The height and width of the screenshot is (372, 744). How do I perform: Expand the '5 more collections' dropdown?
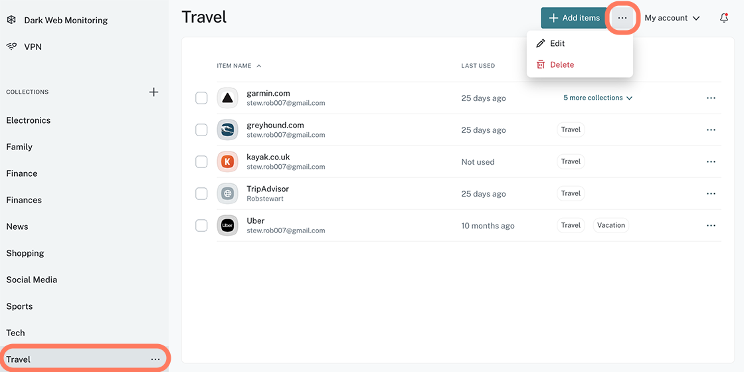[x=598, y=98]
